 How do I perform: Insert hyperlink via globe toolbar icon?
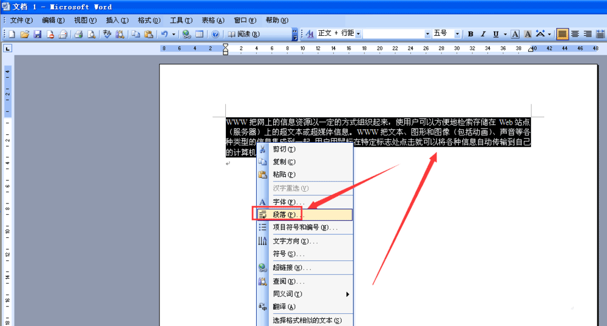click(x=186, y=34)
